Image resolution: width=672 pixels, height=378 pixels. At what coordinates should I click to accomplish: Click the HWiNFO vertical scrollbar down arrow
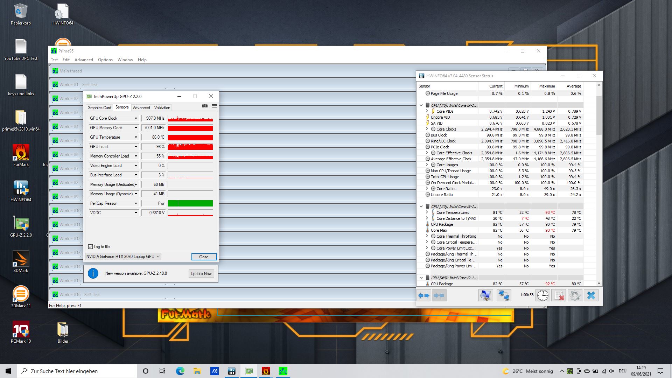[599, 283]
